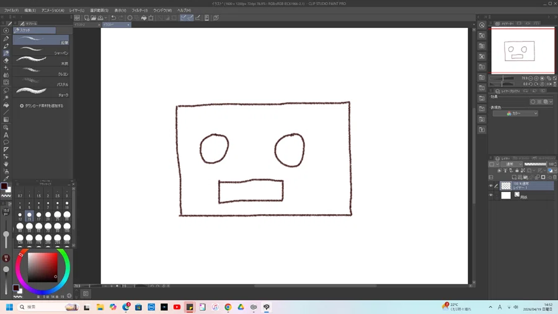Viewport: 558px width, 314px height.
Task: Flip canvas horizontally in Navigator
Action: (x=549, y=84)
